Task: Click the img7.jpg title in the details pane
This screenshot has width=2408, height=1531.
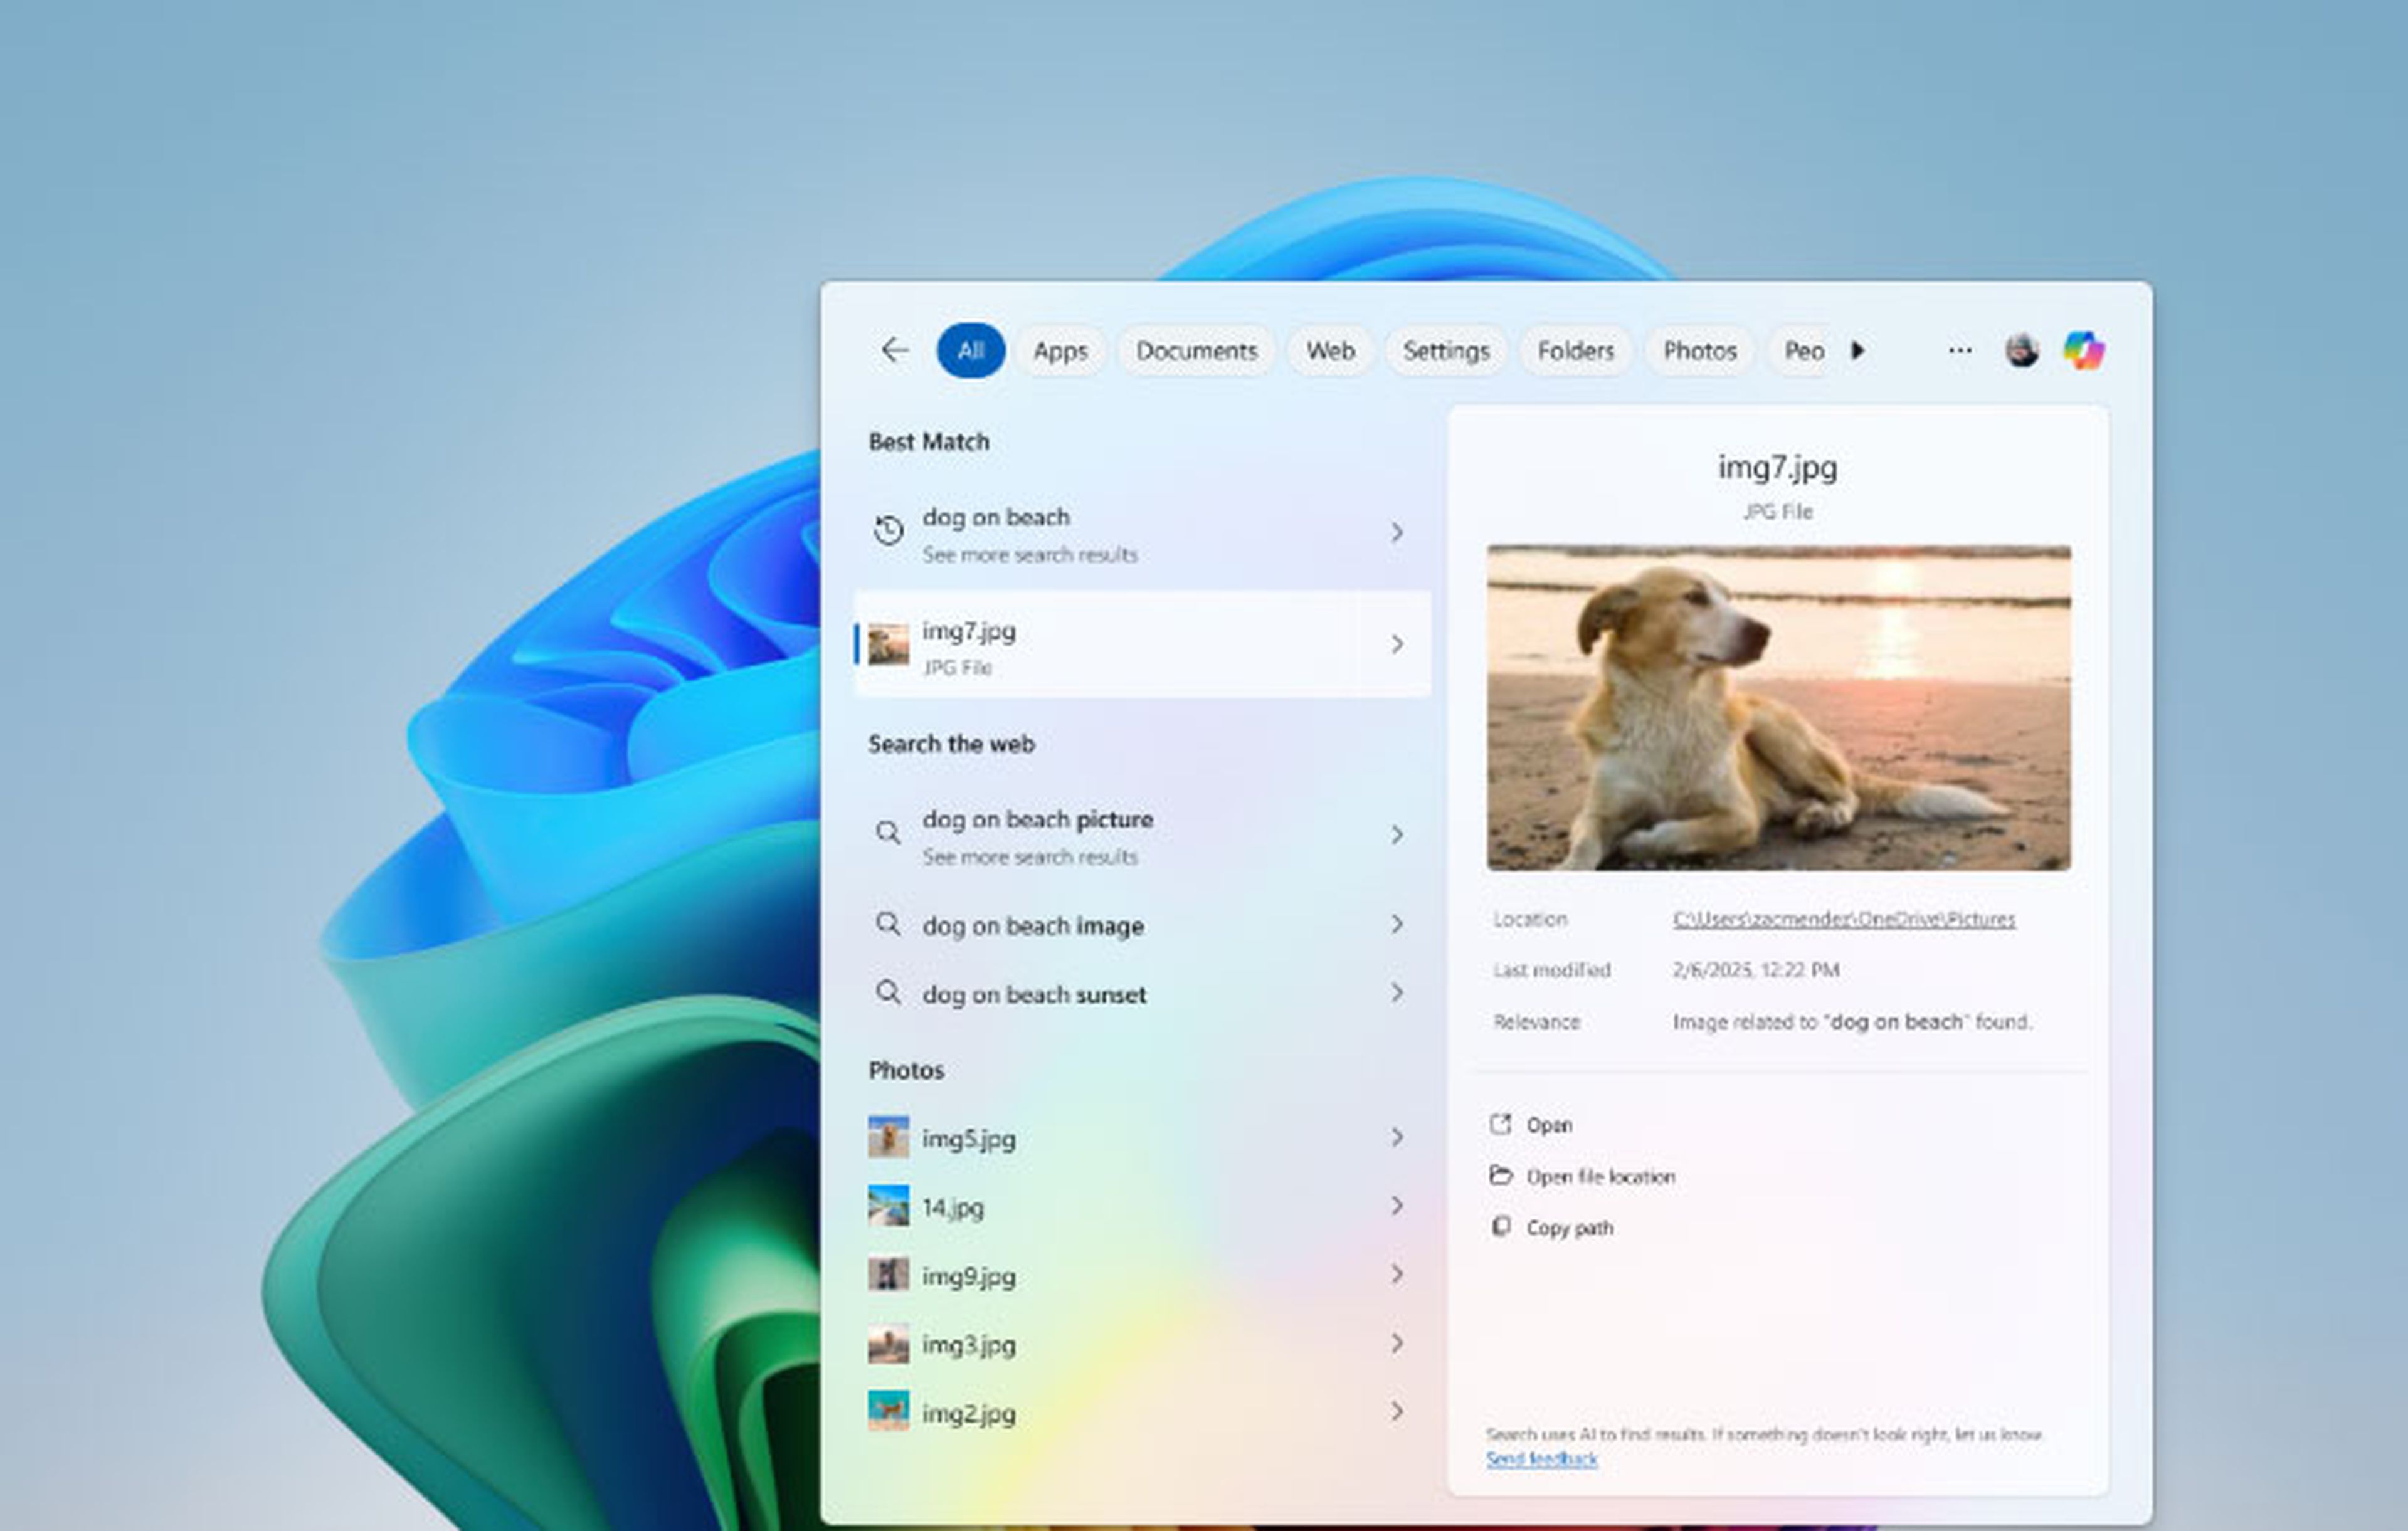Action: point(1777,467)
